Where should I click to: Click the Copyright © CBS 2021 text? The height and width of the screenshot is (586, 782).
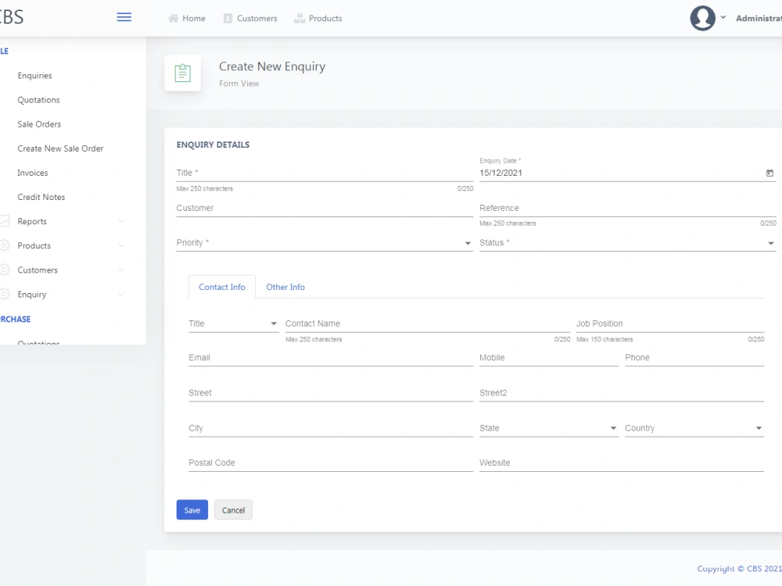pos(739,569)
